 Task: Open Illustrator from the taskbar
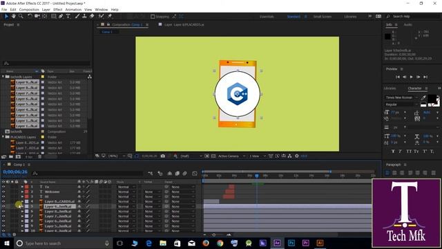tap(320, 243)
